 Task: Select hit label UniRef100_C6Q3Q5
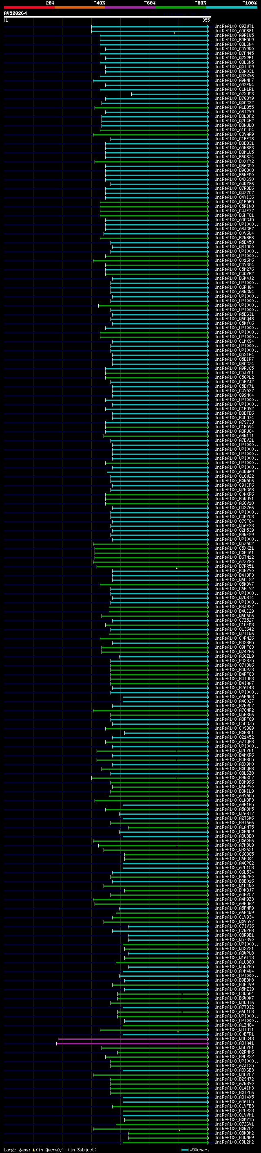tap(234, 854)
